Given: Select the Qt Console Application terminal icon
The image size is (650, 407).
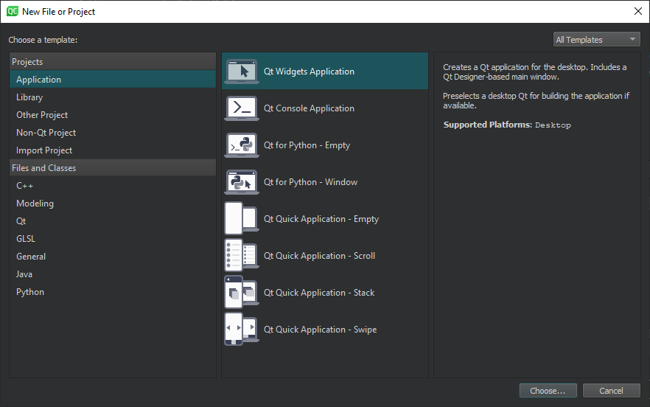Looking at the screenshot, I should coord(242,108).
